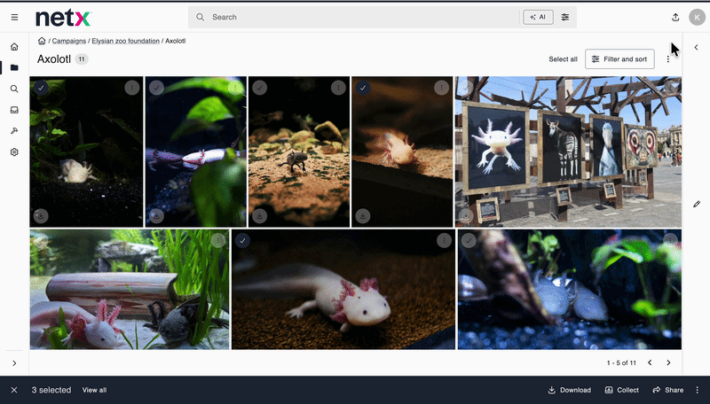The image size is (710, 404).
Task: Go to previous page of results
Action: pyautogui.click(x=650, y=363)
